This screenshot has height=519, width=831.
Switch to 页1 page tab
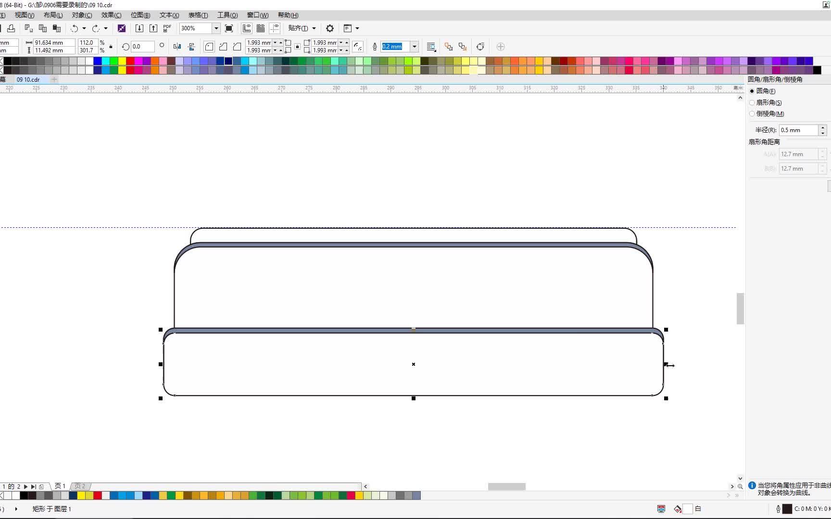pos(60,486)
